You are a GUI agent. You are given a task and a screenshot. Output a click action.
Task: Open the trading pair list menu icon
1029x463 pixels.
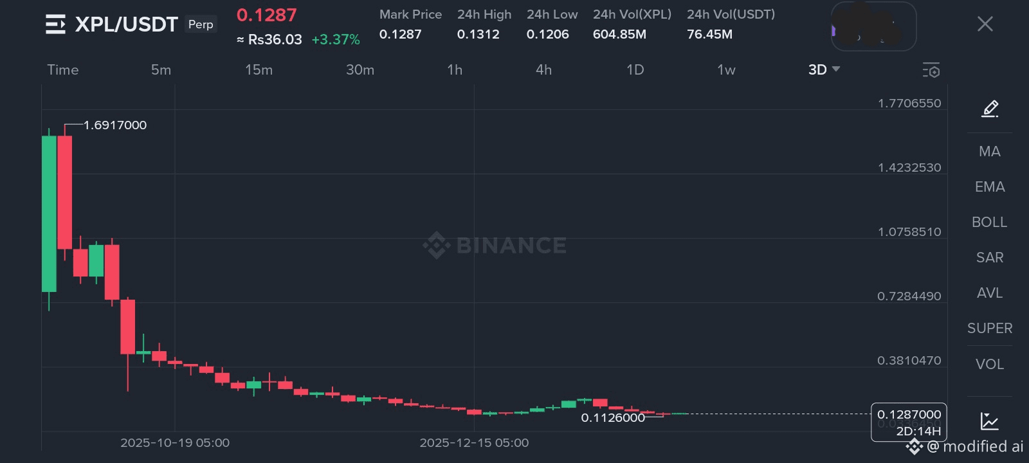click(x=55, y=24)
